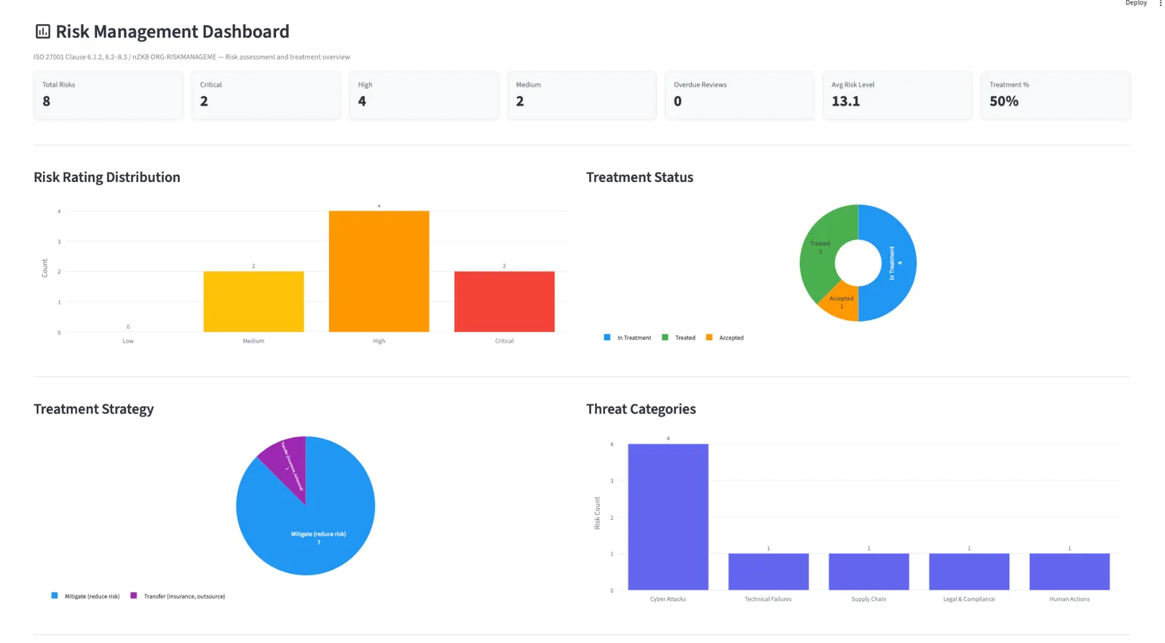Select the Critical metric card showing 2
Viewport: 1165px width, 643px height.
tap(266, 95)
